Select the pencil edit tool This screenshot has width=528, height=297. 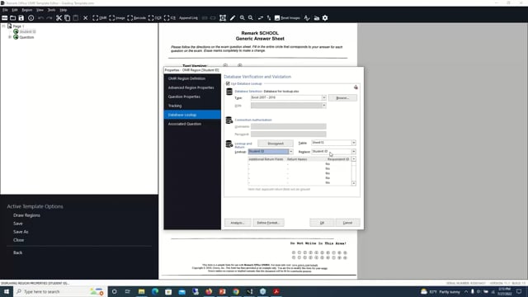(x=233, y=18)
